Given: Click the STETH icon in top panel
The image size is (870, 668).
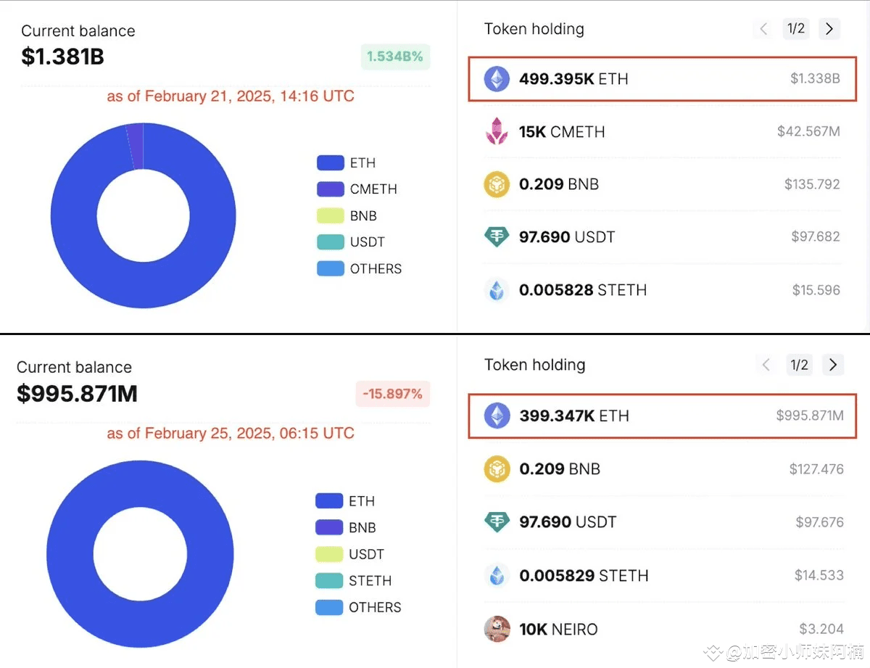Looking at the screenshot, I should point(497,290).
